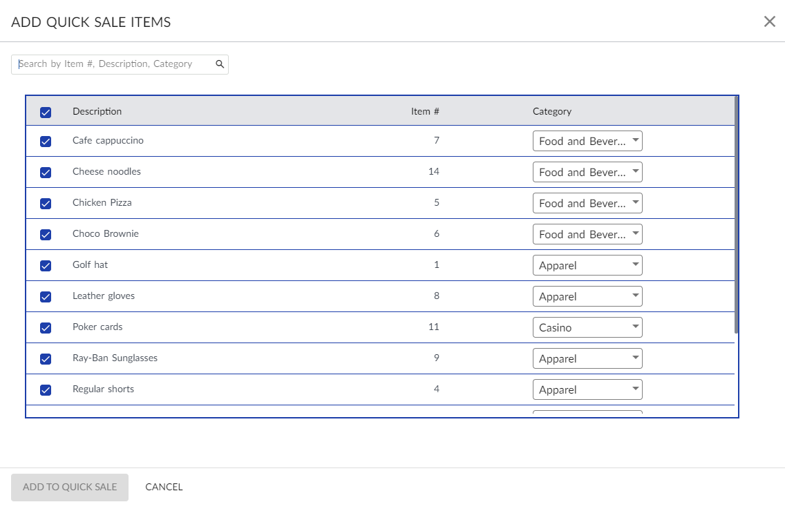Uncheck the Golf hat item
The image size is (785, 511).
tap(45, 265)
